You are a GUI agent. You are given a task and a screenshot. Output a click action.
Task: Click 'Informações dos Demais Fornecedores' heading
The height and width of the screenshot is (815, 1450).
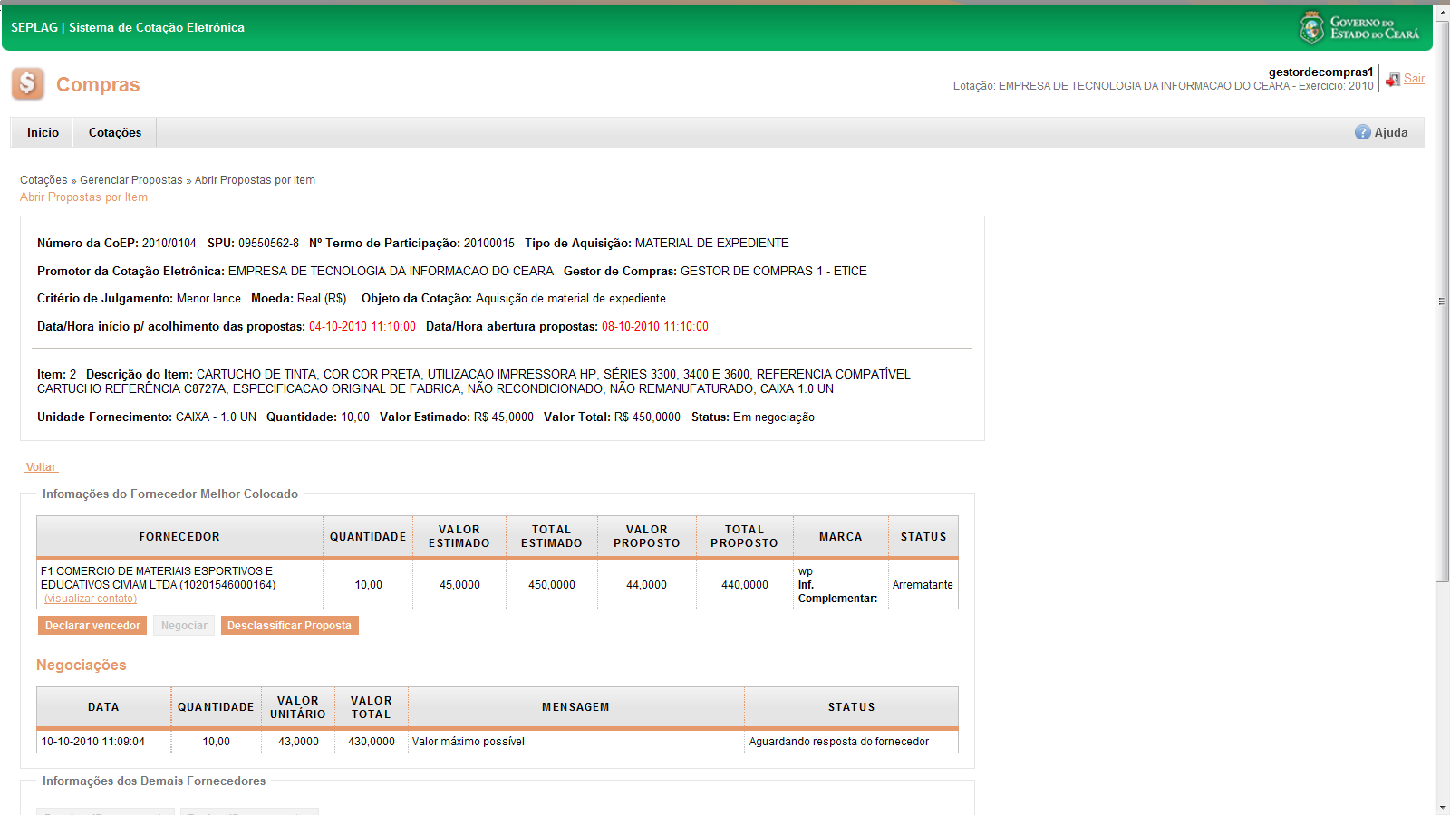tap(154, 781)
